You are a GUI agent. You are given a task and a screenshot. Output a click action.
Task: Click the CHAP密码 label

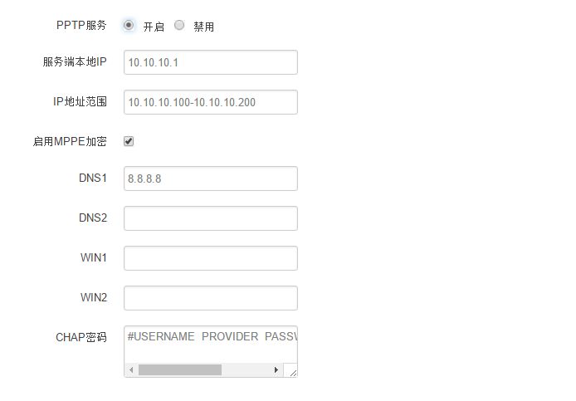point(81,338)
